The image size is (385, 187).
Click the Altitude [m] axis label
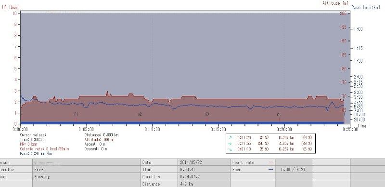click(x=335, y=3)
